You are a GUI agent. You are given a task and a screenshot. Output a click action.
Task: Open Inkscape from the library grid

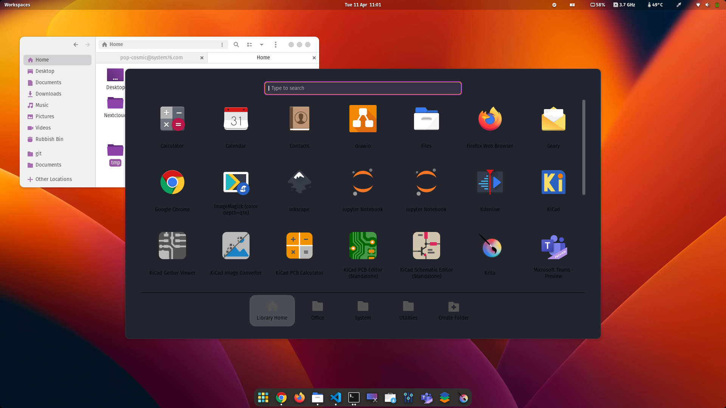point(299,183)
